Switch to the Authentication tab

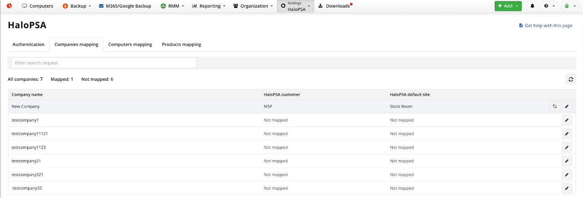point(29,45)
